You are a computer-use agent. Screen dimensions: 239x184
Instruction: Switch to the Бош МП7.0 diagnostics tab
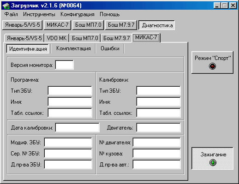pyautogui.click(x=85, y=38)
